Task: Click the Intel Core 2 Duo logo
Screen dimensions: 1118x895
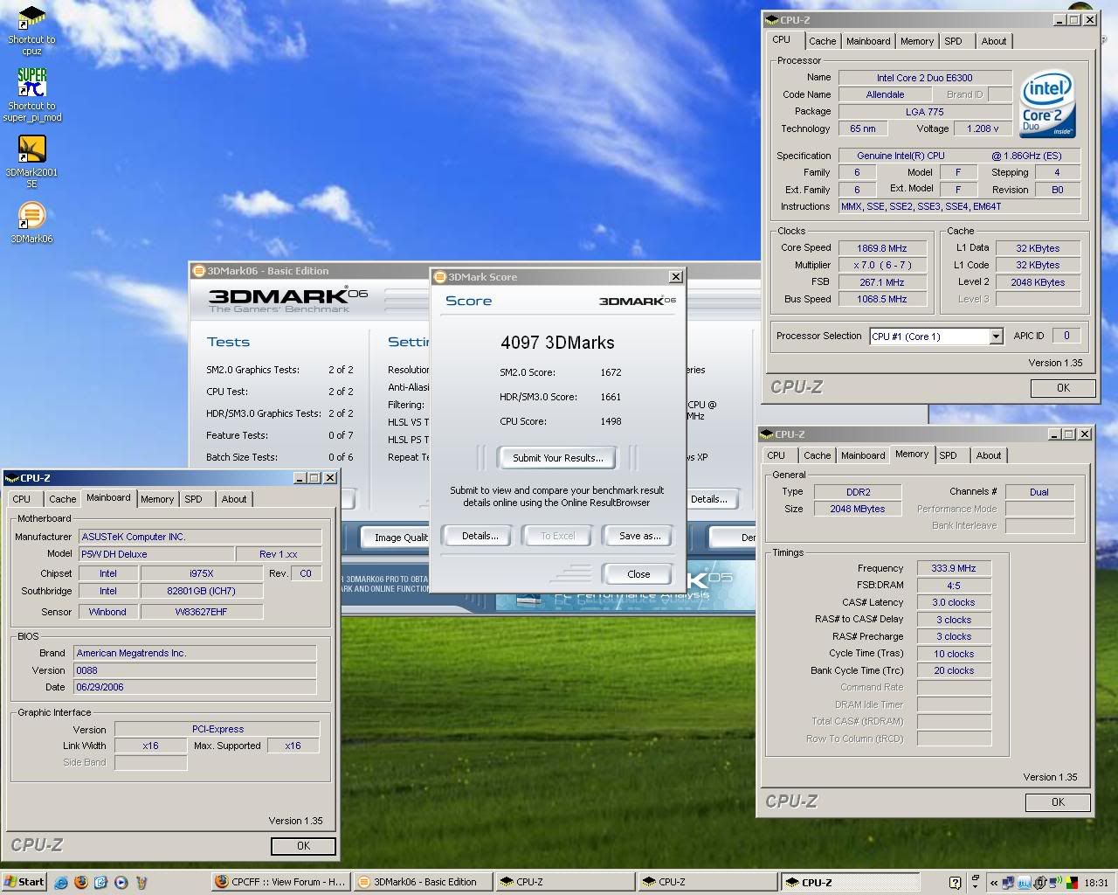Action: (1046, 106)
